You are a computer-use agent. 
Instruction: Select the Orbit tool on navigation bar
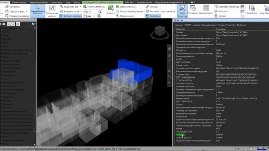[169, 71]
